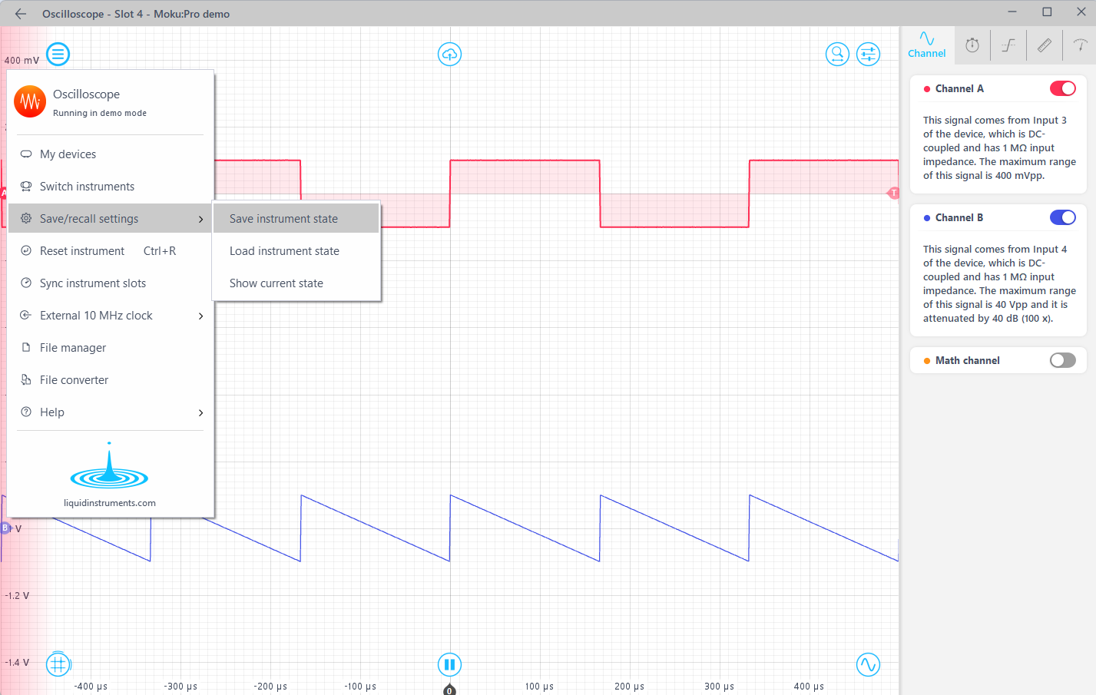Screen dimensions: 1096x695
Task: Open the File converter menu entry
Action: 111,380
